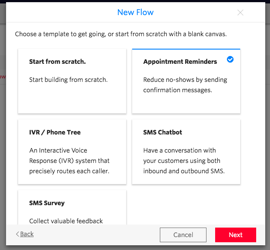Click the 'Collect valuable feedback' text
The width and height of the screenshot is (270, 250).
pyautogui.click(x=66, y=221)
